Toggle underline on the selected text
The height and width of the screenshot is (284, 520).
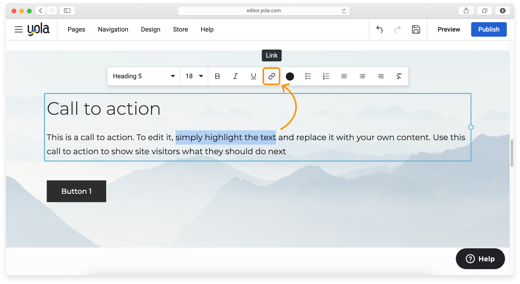click(x=253, y=76)
